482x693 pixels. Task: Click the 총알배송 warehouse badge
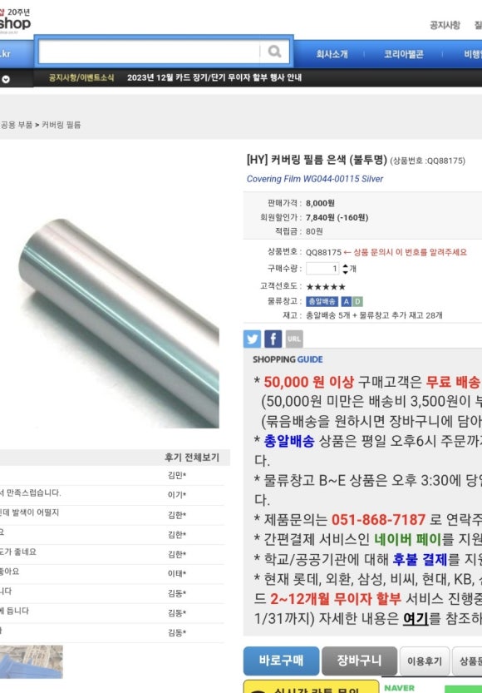[x=322, y=301]
